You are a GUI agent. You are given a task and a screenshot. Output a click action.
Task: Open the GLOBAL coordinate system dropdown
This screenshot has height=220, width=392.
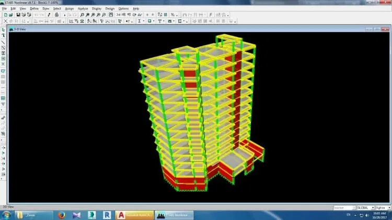coord(366,207)
